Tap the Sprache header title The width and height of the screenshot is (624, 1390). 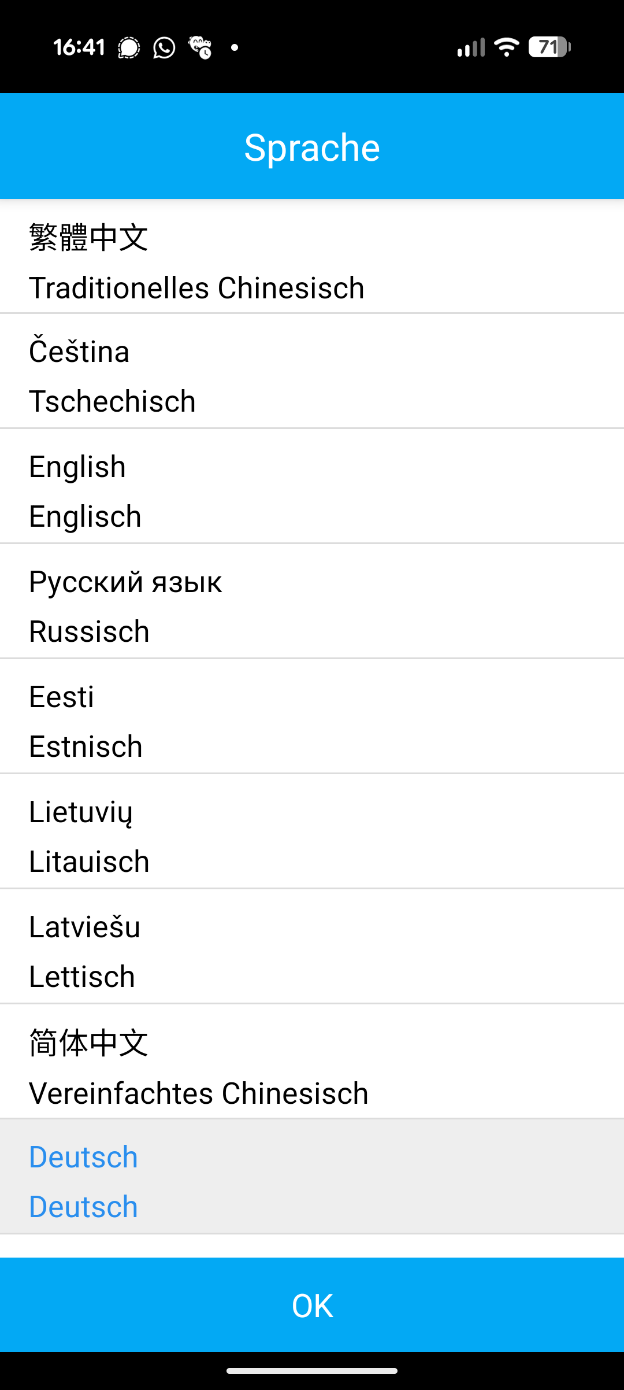point(312,147)
